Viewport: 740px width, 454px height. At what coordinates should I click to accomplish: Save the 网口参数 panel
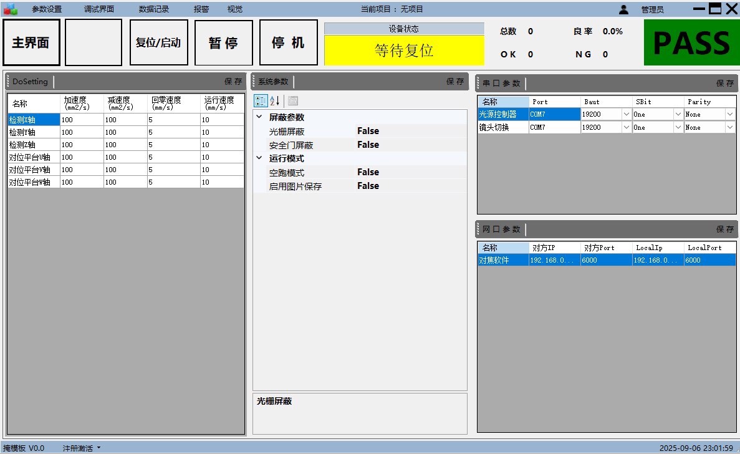tap(725, 229)
